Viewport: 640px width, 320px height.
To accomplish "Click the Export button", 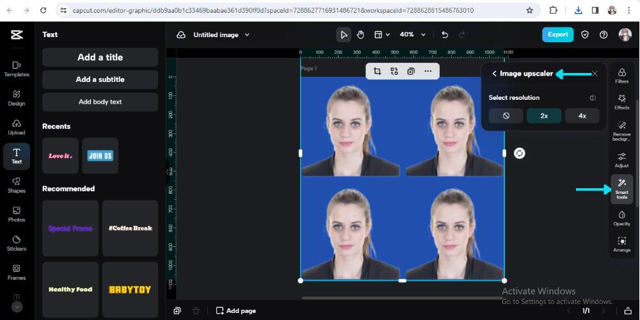I will (557, 35).
